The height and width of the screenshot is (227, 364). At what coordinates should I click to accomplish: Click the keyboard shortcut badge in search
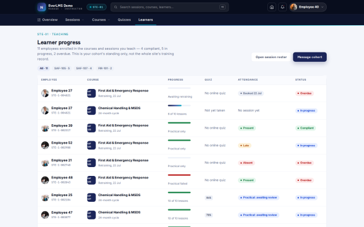pyautogui.click(x=222, y=7)
